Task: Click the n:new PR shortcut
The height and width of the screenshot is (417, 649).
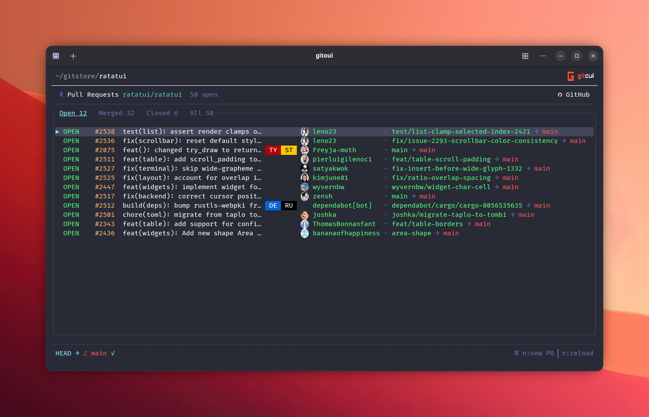Action: [538, 353]
